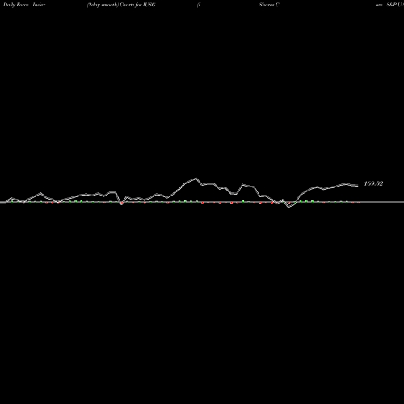Viewport: 404px width, 404px height.
Task: Click the 169.02 value label
Action: [373, 183]
